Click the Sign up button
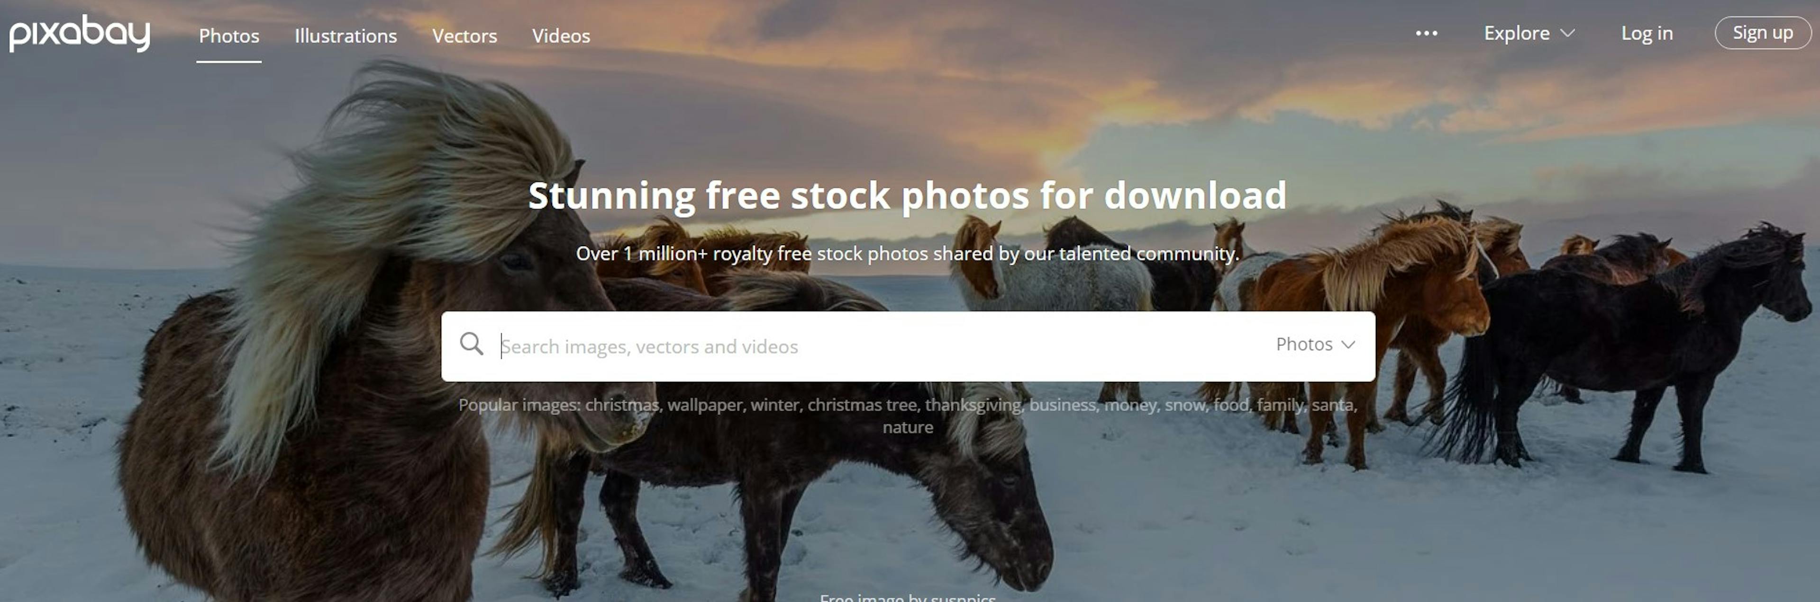The image size is (1820, 602). click(x=1762, y=33)
